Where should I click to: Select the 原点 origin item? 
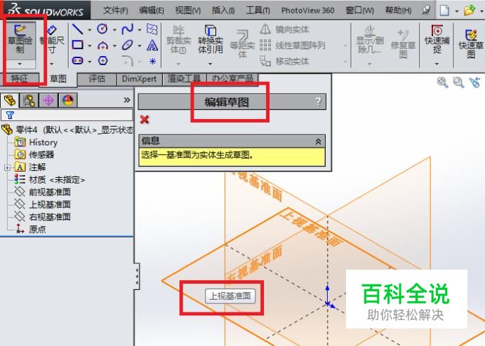point(30,229)
